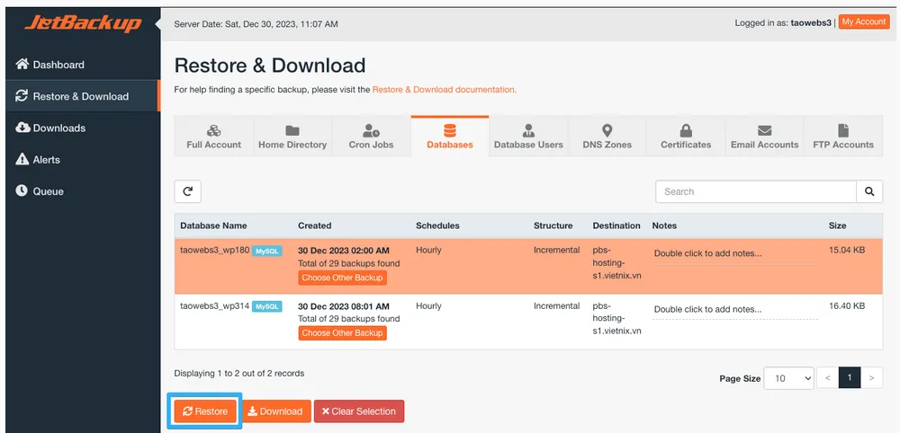Choose other backup for taowebs3_wp314
Viewport: 900px width, 433px height.
(x=342, y=333)
